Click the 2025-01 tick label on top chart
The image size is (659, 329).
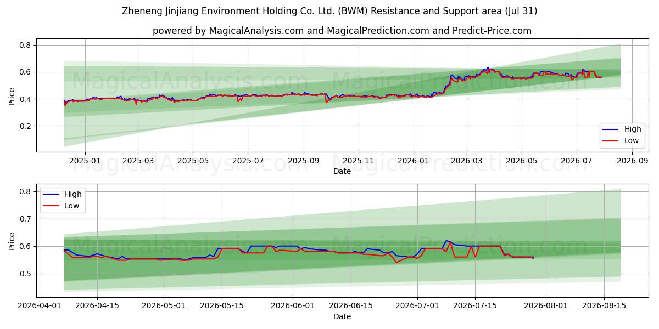point(85,161)
